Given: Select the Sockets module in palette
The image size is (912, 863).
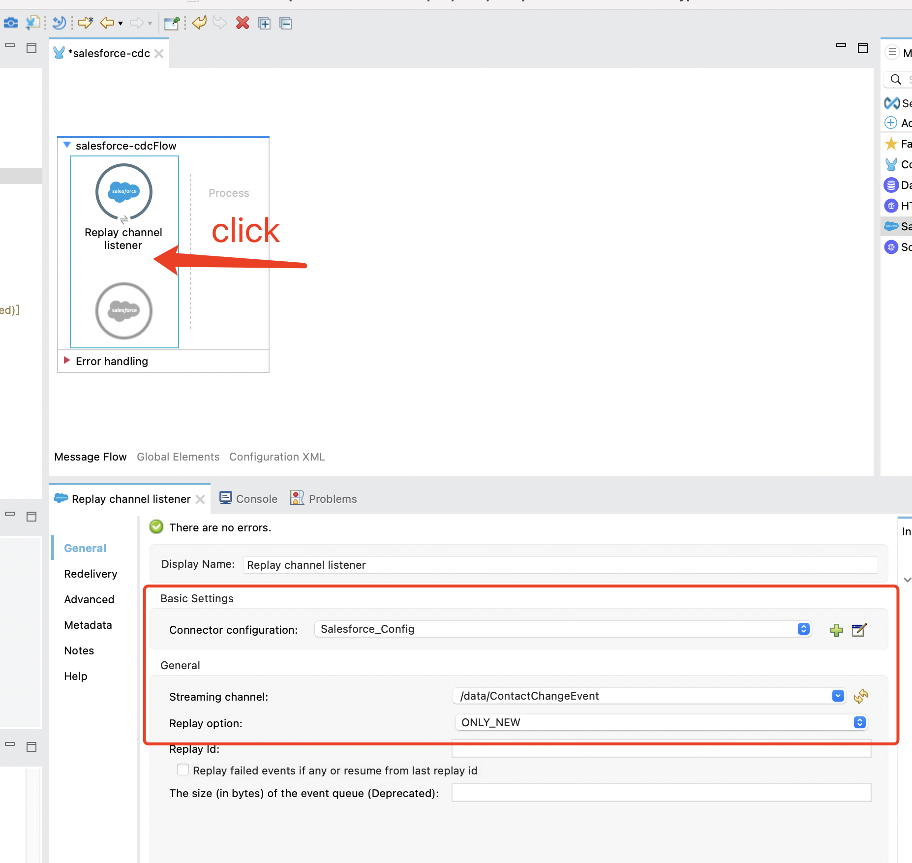Looking at the screenshot, I should tap(891, 247).
